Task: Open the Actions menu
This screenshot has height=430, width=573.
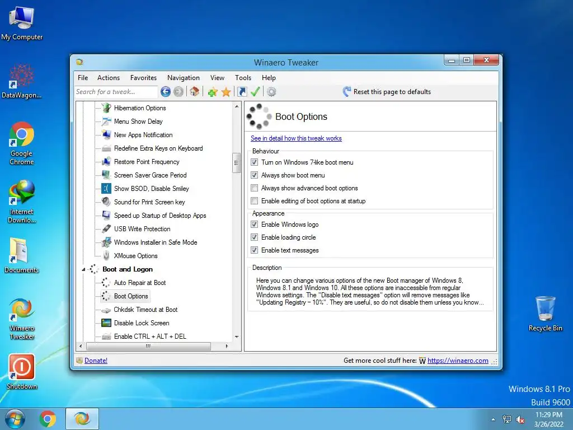Action: [109, 77]
